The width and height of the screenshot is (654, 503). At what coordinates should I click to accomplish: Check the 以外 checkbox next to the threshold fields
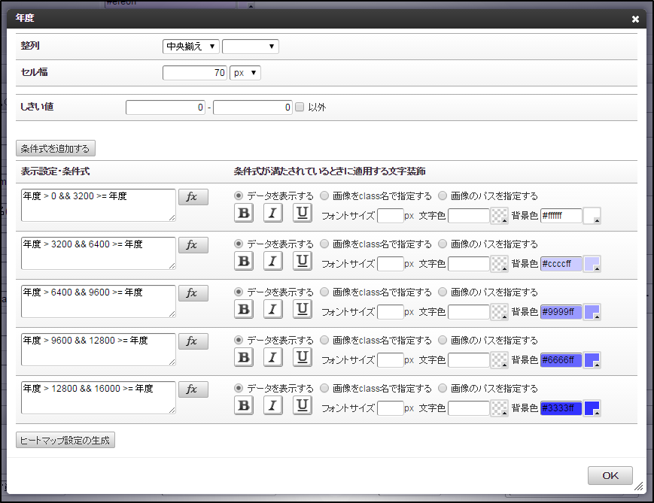tap(300, 107)
